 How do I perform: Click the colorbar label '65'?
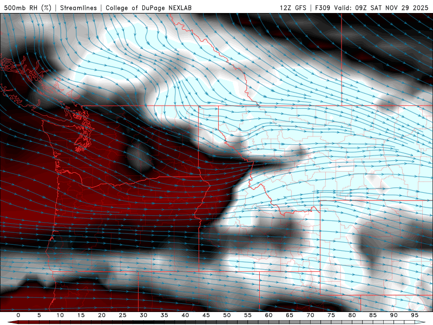290,315
